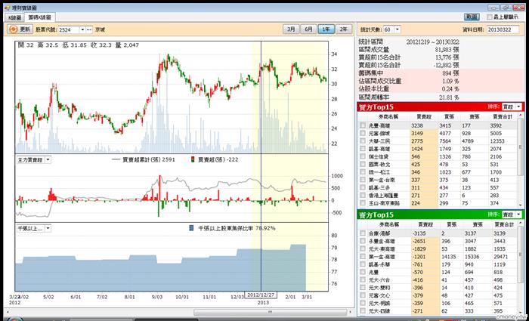Select the sell-side row with net -761
The width and height of the screenshot is (529, 321).
(x=438, y=264)
